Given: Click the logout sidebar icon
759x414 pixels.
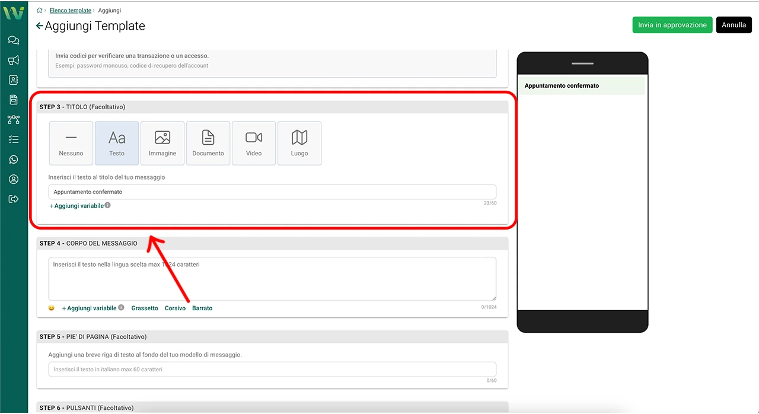Looking at the screenshot, I should click(x=14, y=199).
